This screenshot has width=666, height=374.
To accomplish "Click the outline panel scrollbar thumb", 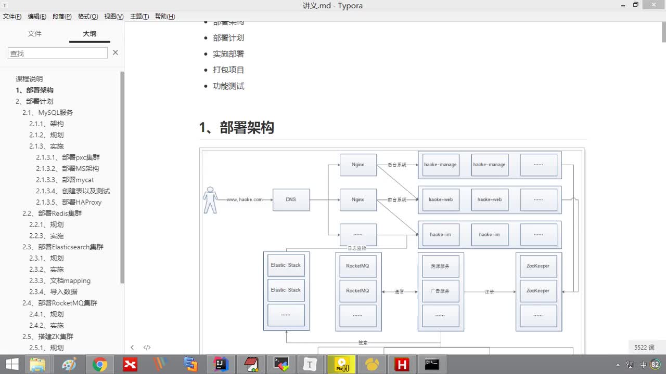I will 122,177.
